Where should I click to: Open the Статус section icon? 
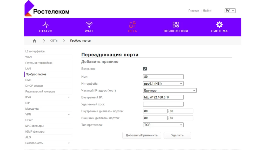[45, 25]
